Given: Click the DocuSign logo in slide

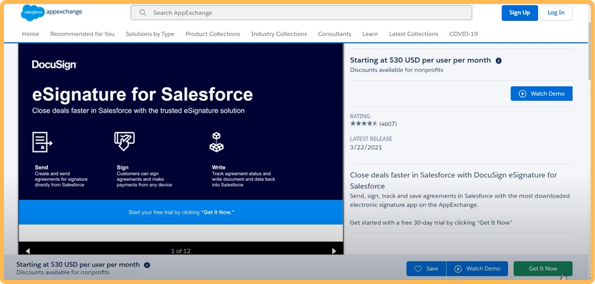Looking at the screenshot, I should pyautogui.click(x=54, y=64).
